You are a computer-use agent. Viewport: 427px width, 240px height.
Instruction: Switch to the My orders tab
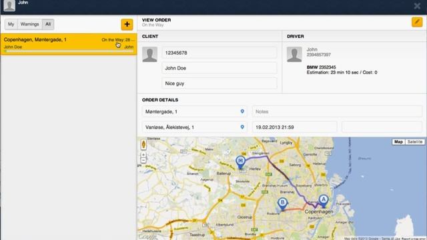[11, 24]
